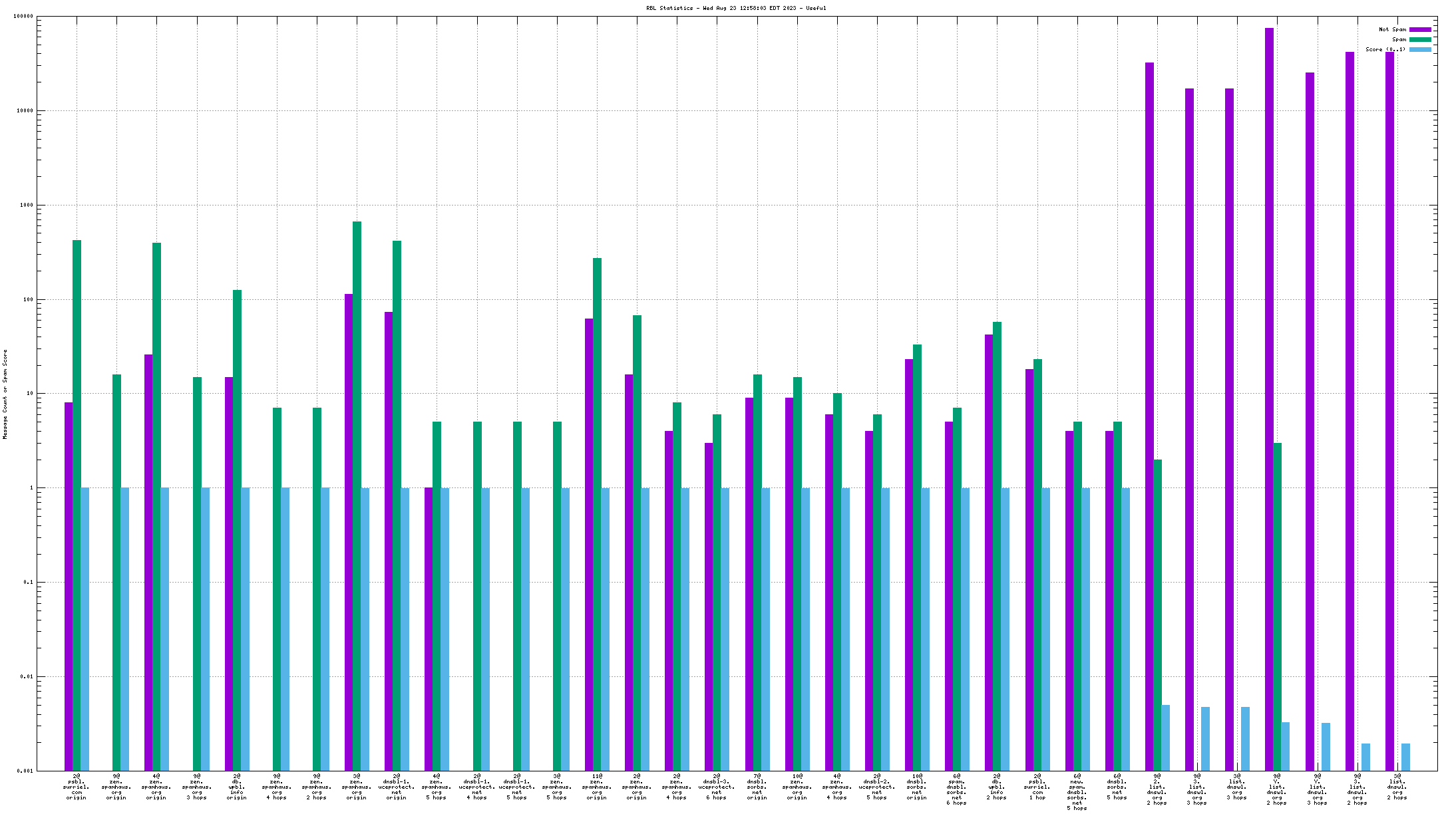The height and width of the screenshot is (814, 1448).
Task: Select the psbl.surriel.com 1 hop label
Action: point(1037,787)
